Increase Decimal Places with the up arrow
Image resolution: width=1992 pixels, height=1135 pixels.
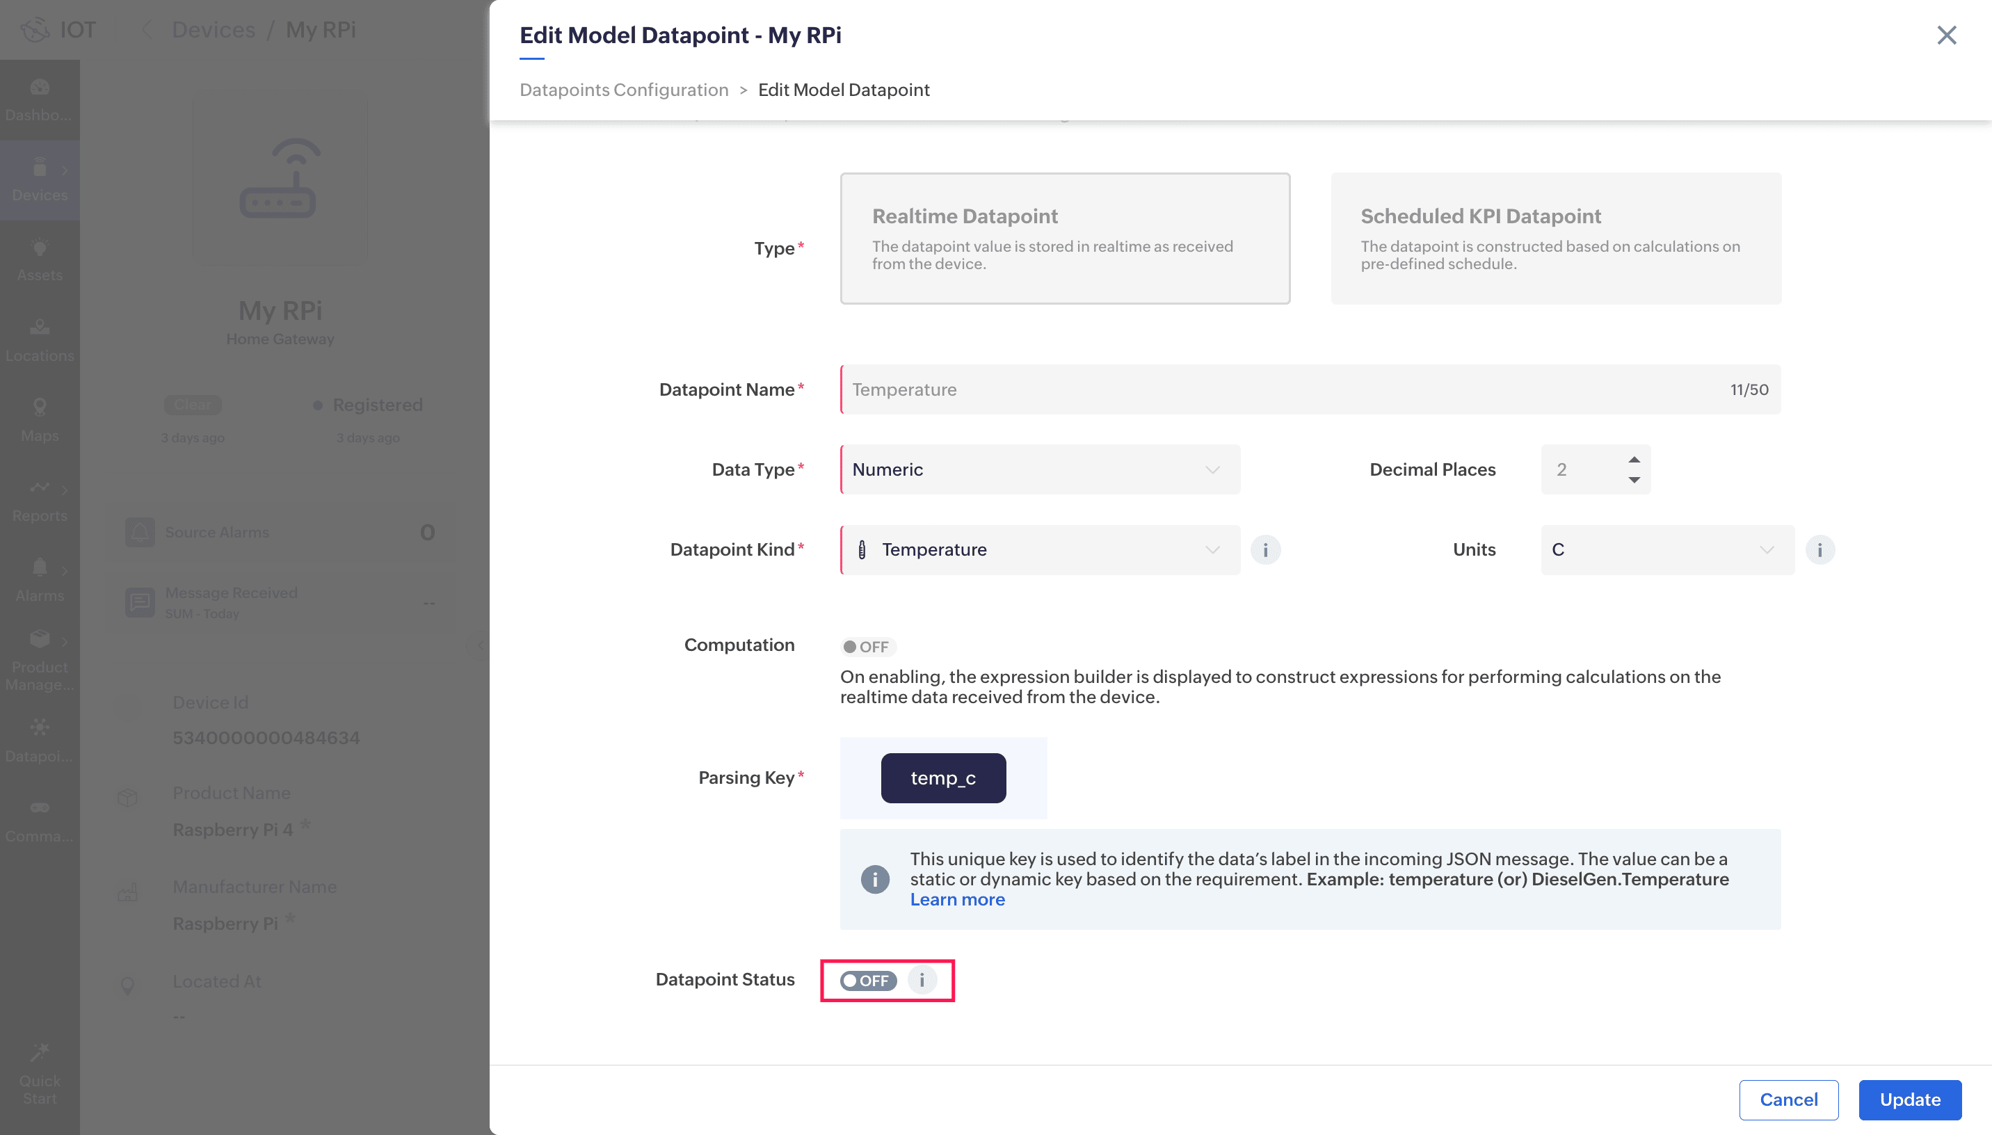click(1634, 459)
